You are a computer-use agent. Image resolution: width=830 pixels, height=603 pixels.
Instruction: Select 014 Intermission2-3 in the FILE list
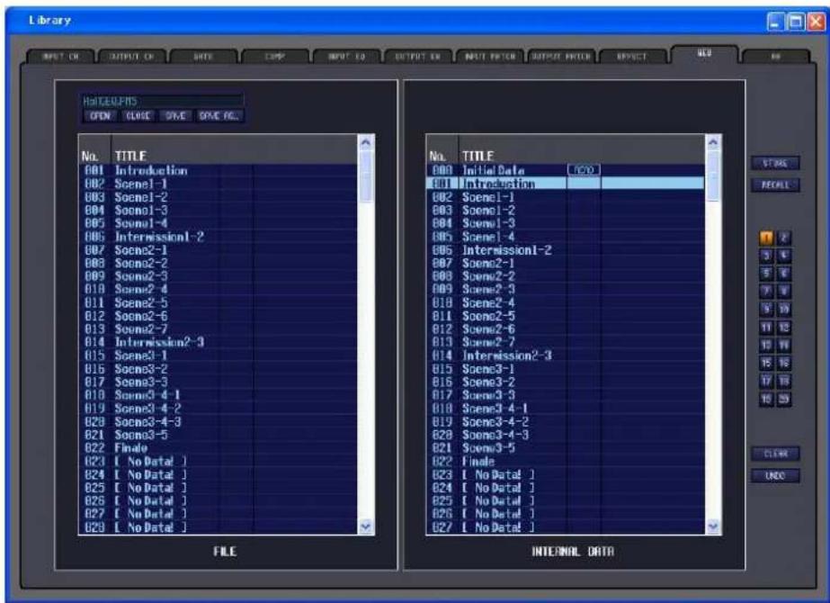[219, 342]
